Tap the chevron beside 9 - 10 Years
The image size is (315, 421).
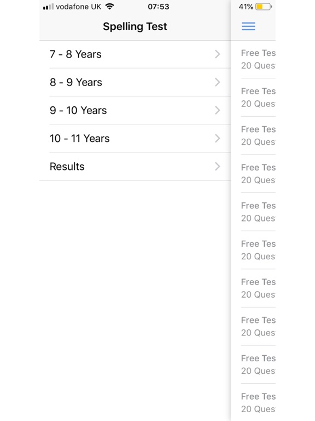tap(218, 110)
